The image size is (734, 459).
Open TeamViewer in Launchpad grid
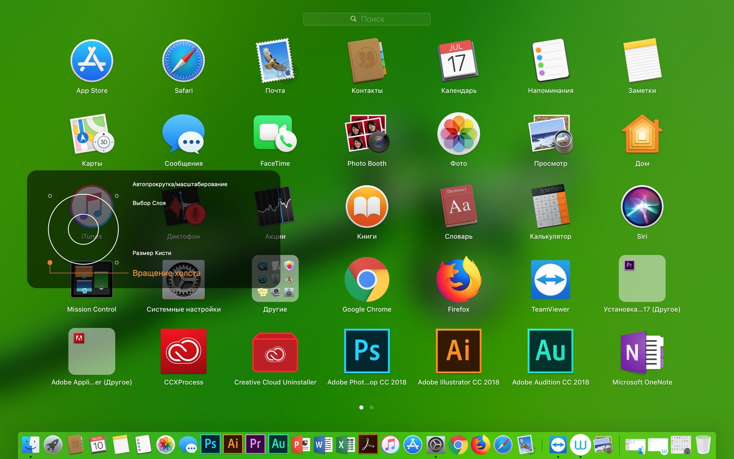point(550,280)
